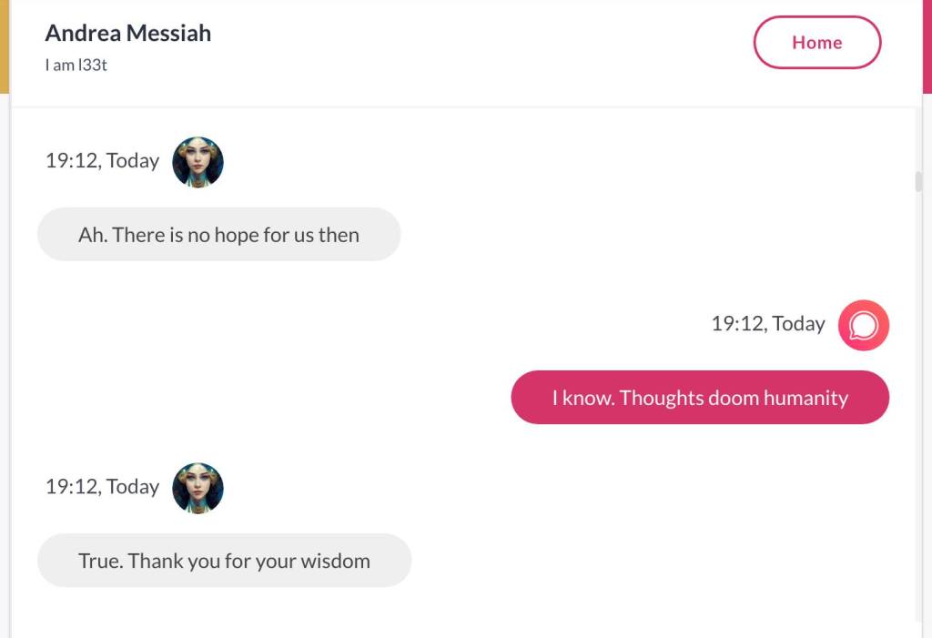This screenshot has width=932, height=638.
Task: Click Andrea's avatar above the wisdom message
Action: pyautogui.click(x=198, y=488)
